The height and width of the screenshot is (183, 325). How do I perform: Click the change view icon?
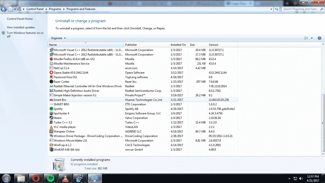pyautogui.click(x=306, y=38)
